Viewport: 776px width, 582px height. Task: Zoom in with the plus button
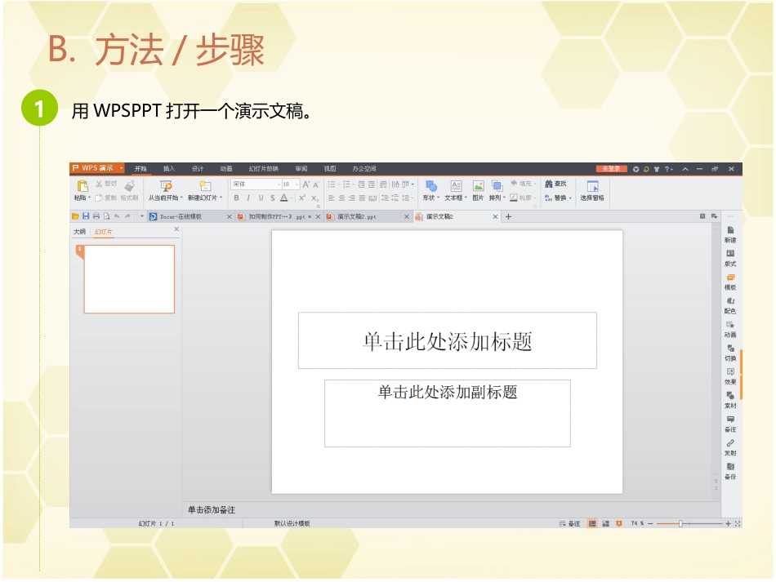pos(728,524)
